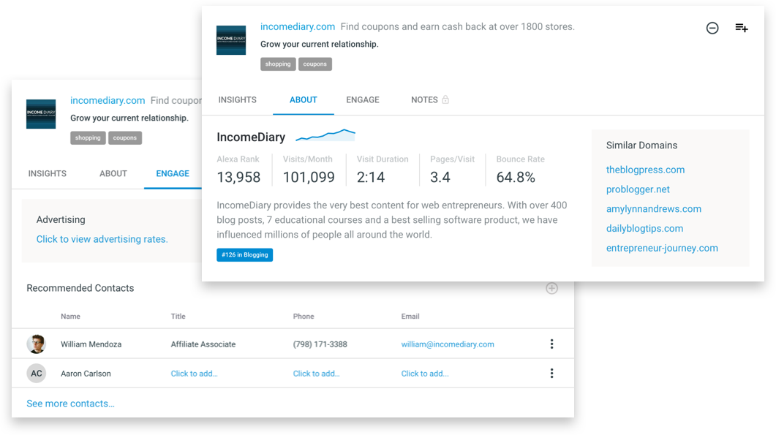Click the plus circle to add contact
The image size is (776, 435).
[551, 289]
